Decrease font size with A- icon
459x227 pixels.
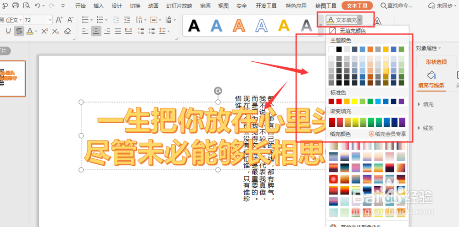(x=70, y=20)
